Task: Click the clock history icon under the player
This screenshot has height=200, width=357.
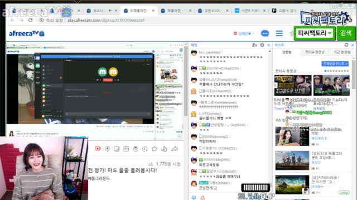Action: tap(145, 149)
